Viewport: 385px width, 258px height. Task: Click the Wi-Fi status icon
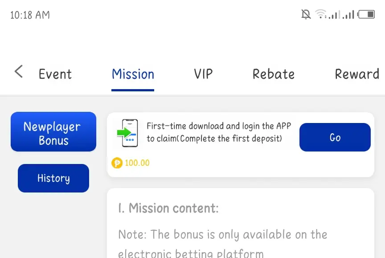(x=321, y=14)
